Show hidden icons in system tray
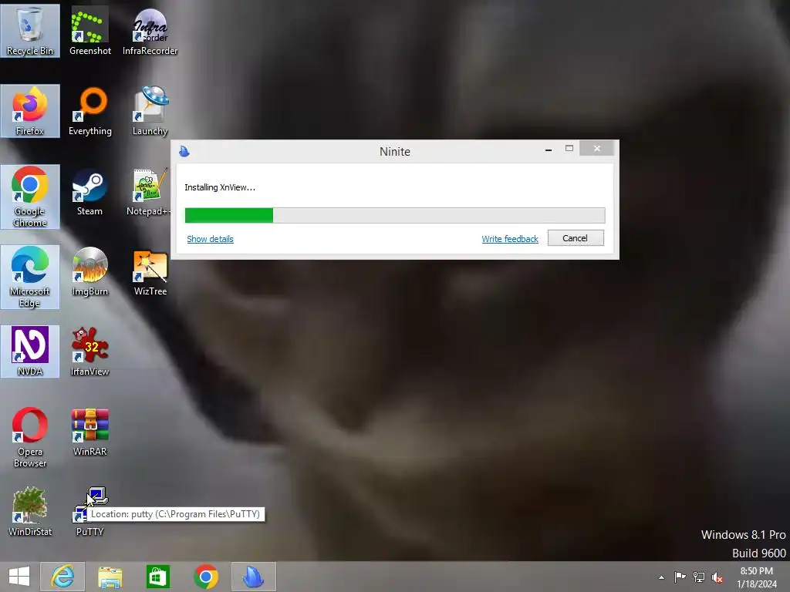The height and width of the screenshot is (592, 790). [x=661, y=577]
